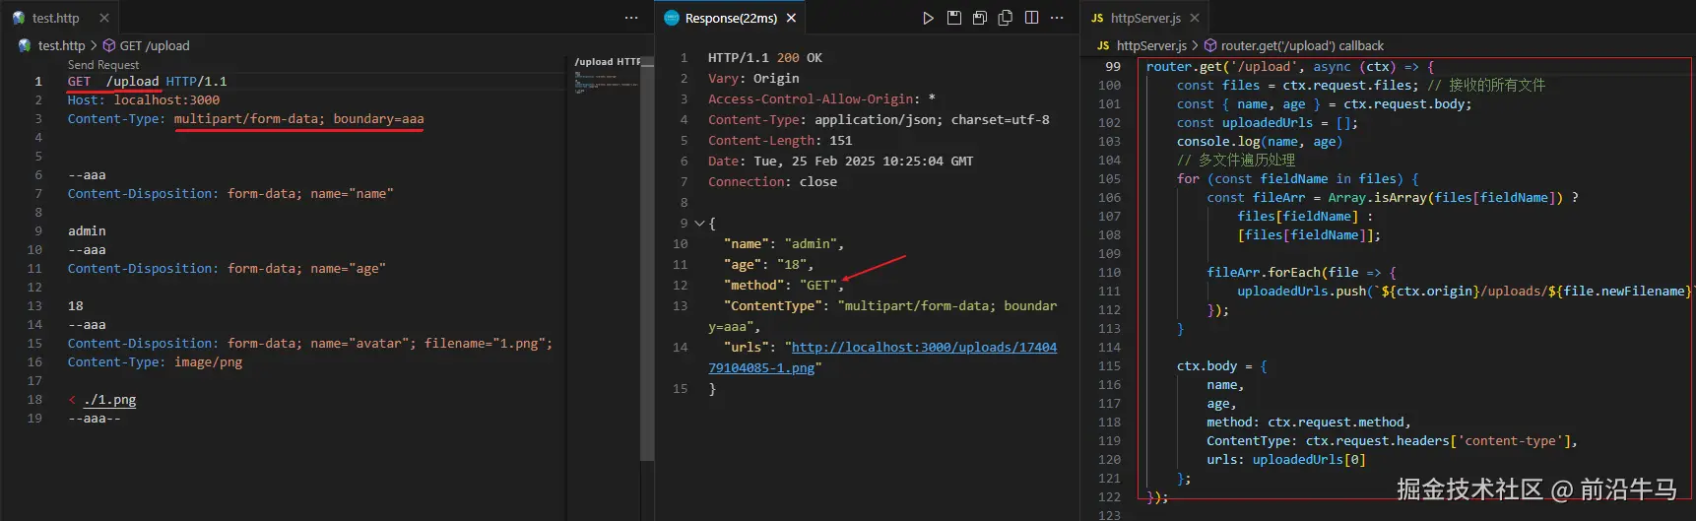Click the cube icon before router.get breadcrumb
Viewport: 1696px width, 521px height.
(1210, 45)
